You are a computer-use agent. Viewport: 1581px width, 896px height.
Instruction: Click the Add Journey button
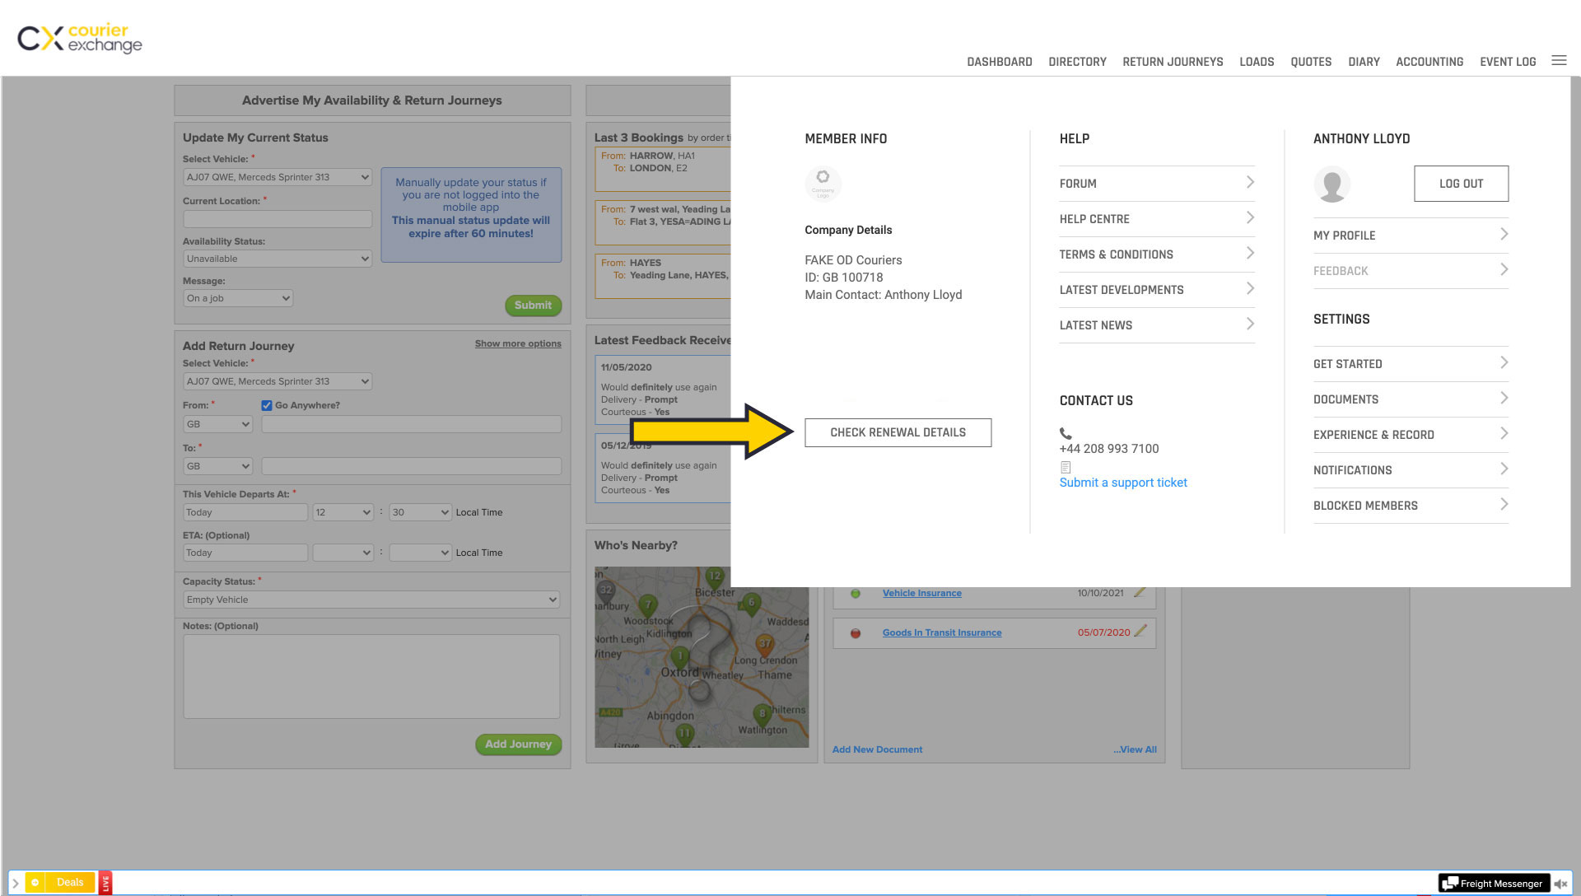(x=518, y=744)
